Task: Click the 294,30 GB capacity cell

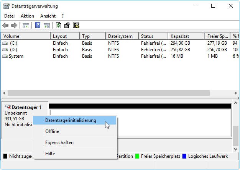Action: [x=180, y=43]
